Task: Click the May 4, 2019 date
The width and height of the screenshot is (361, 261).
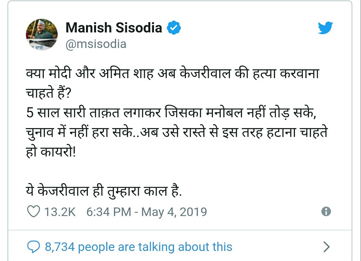Action: (174, 212)
